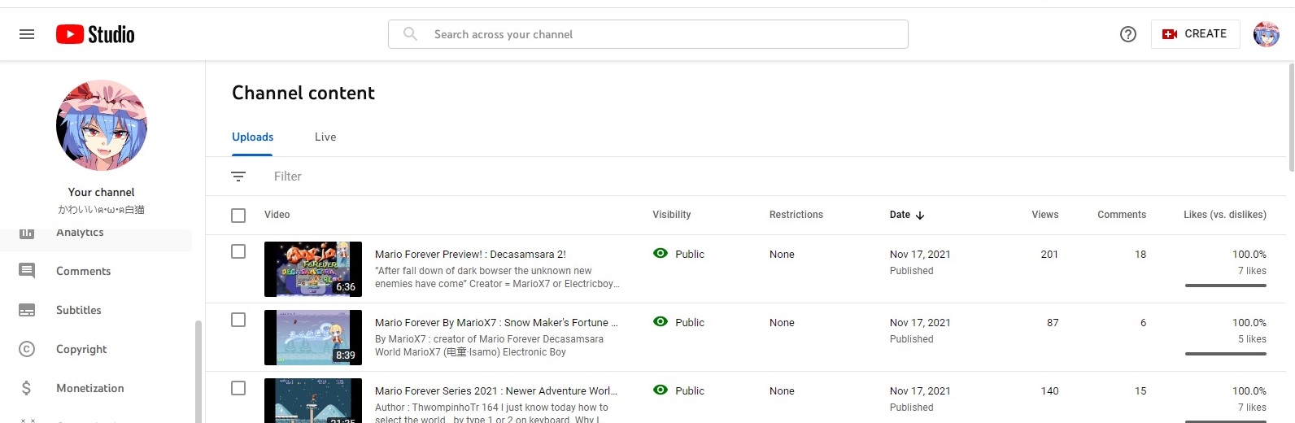Screen dimensions: 1295x423
Task: Click the 15 comments count
Action: (1140, 390)
